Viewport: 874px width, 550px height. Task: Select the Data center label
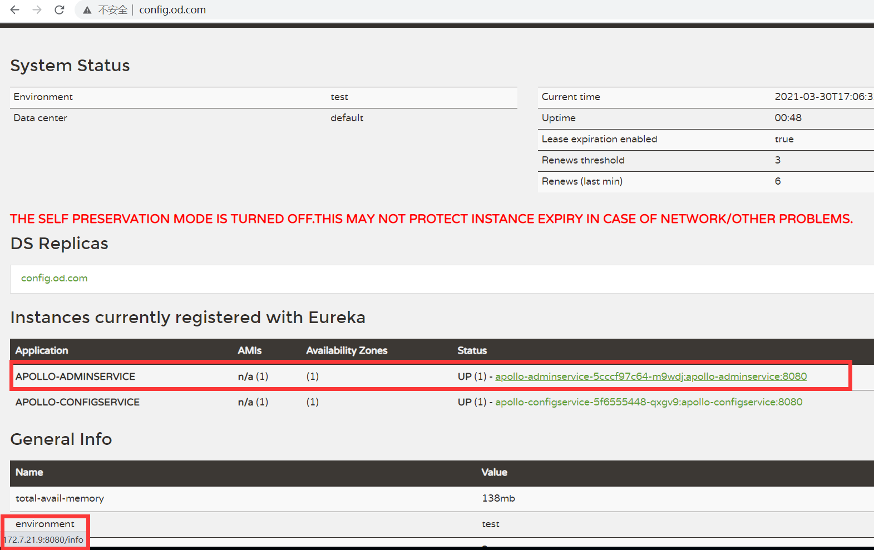41,118
